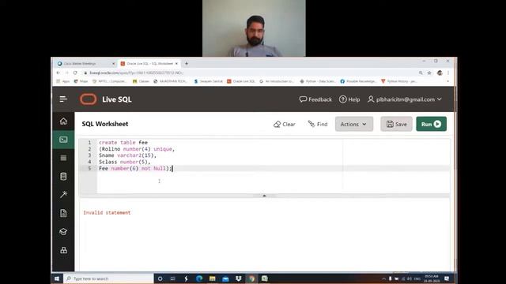Image resolution: width=506 pixels, height=284 pixels.
Task: Expand the Actions dropdown
Action: coord(354,124)
